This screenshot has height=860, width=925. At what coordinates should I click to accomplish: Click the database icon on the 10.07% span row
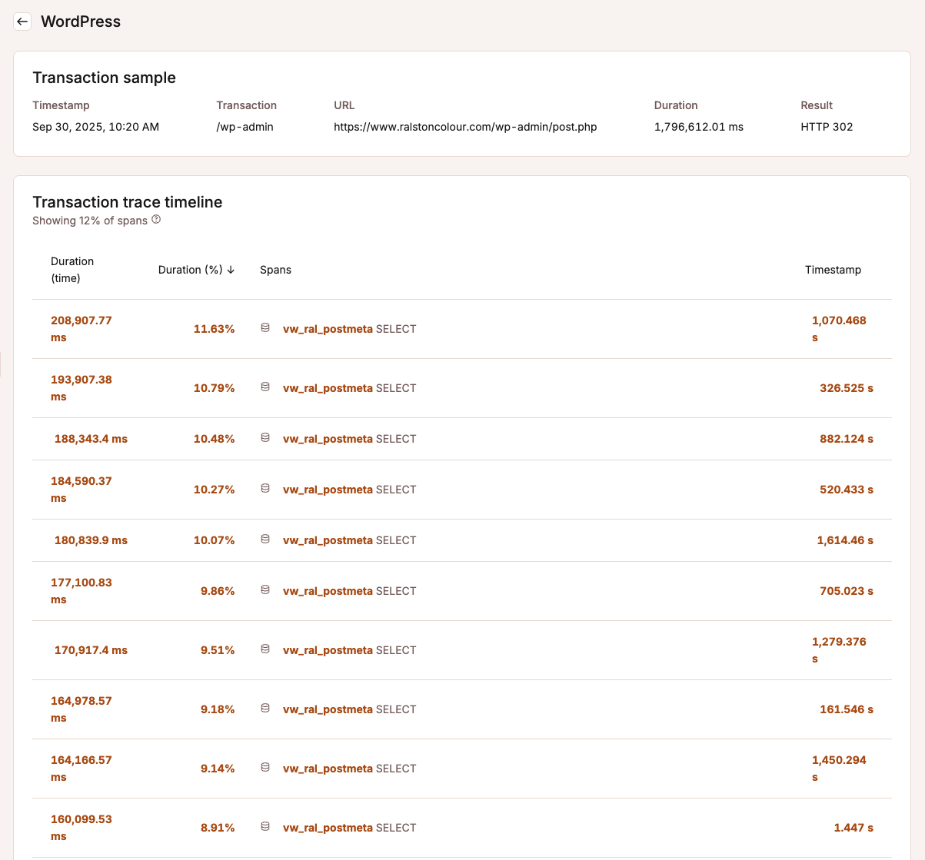tap(265, 540)
